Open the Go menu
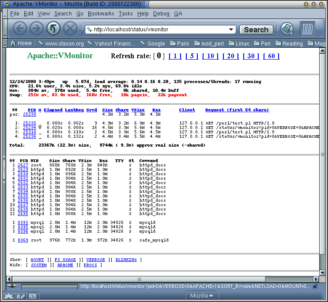Image resolution: width=328 pixels, height=302 pixels. (x=80, y=14)
